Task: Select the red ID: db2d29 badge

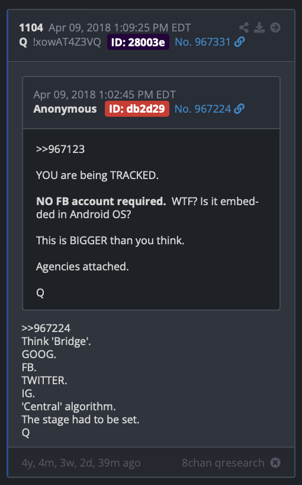Action: [x=137, y=109]
